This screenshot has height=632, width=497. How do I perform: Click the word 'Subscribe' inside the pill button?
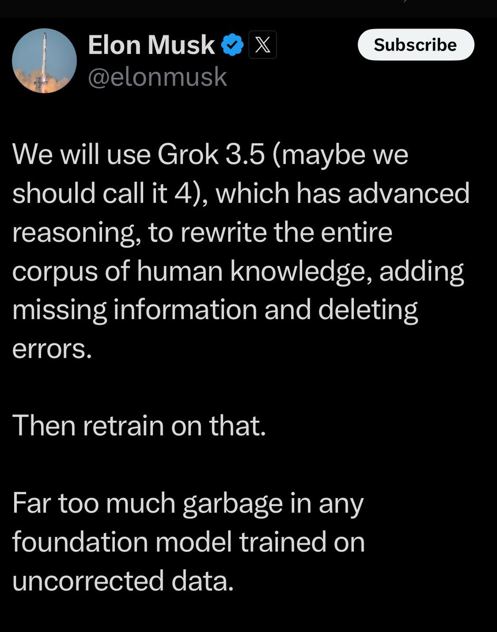click(415, 45)
